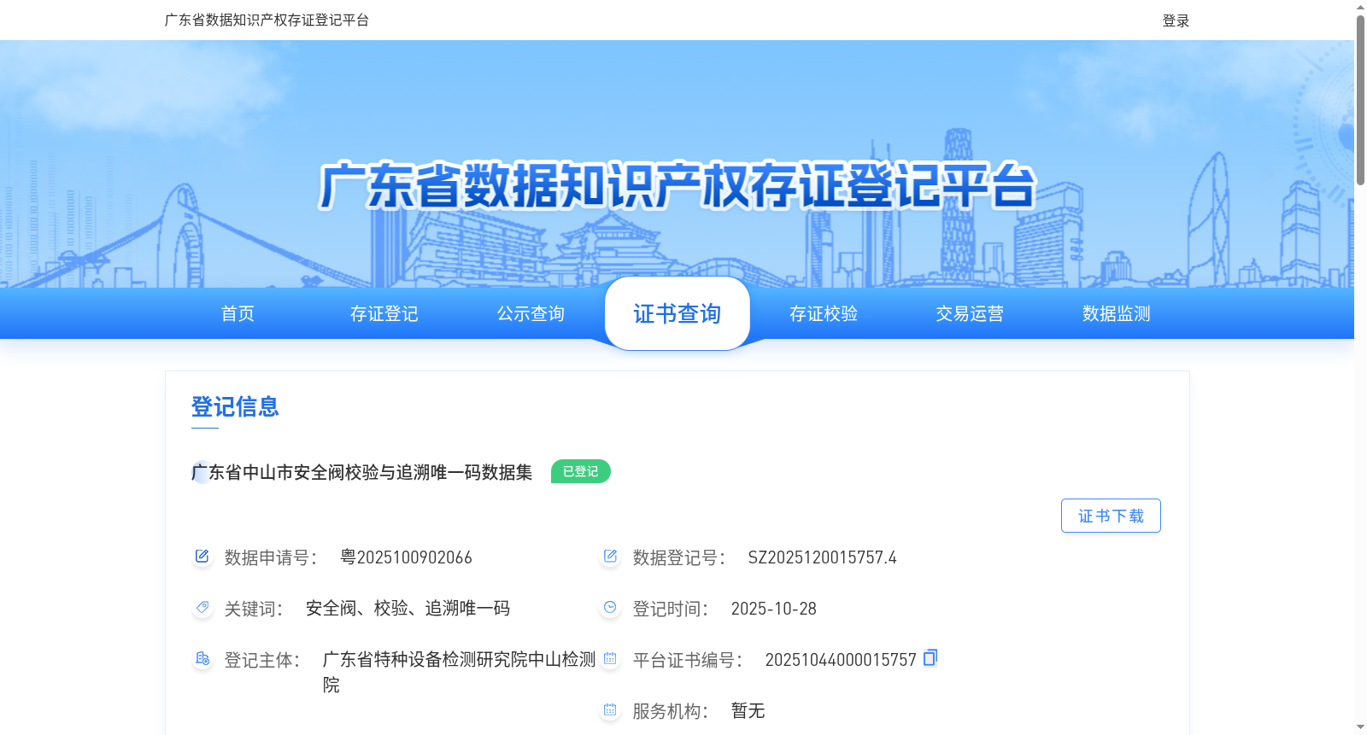This screenshot has width=1367, height=735.
Task: Go to the 存证登记 tab
Action: pyautogui.click(x=384, y=313)
